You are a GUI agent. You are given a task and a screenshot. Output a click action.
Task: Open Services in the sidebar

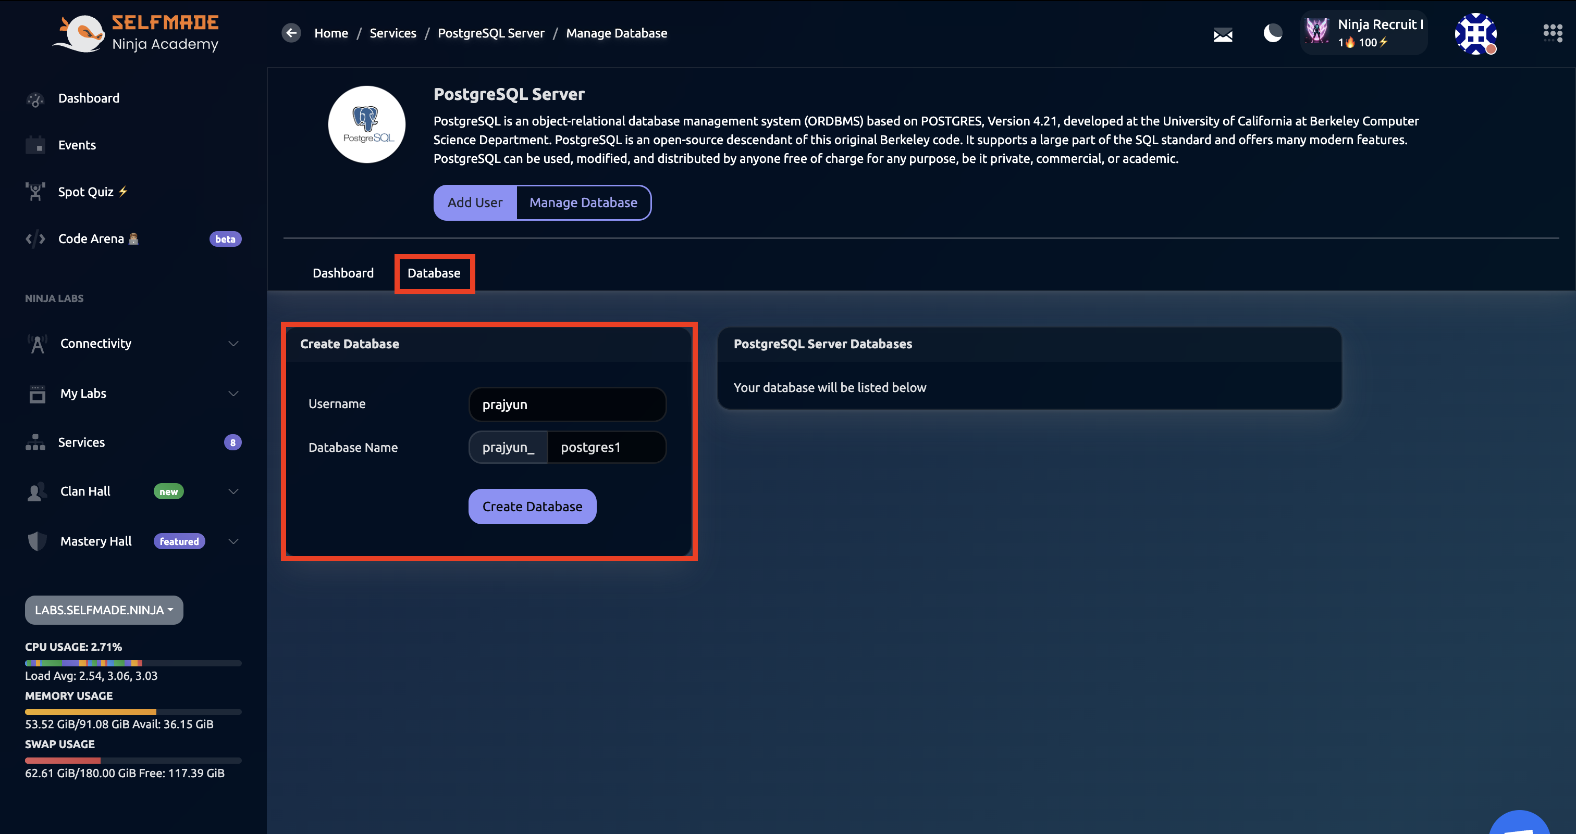[x=81, y=443]
